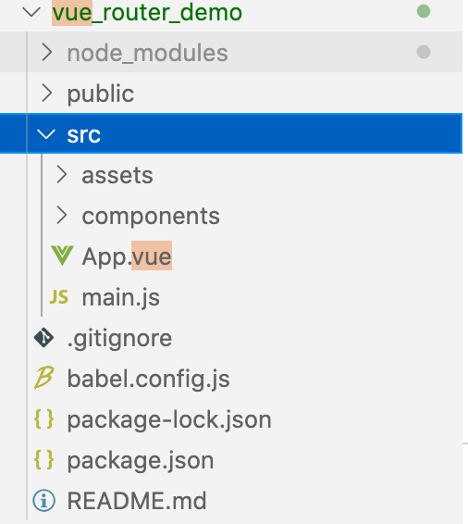Click the braces icon beside package.json
Image resolution: width=468 pixels, height=524 pixels.
coord(43,460)
